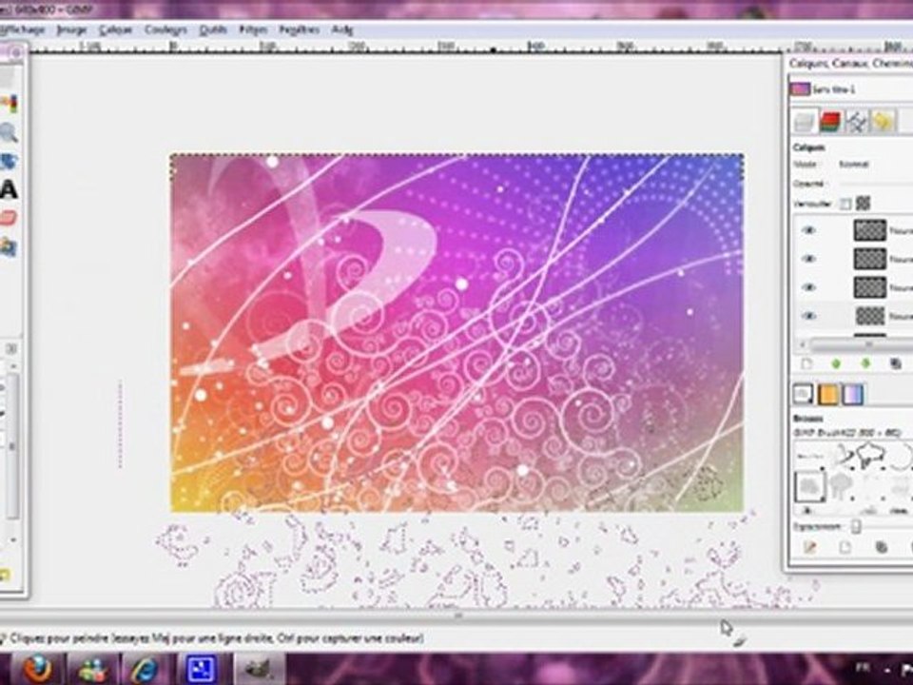913x685 pixels.
Task: Click the gradient canvas image
Action: (x=457, y=333)
